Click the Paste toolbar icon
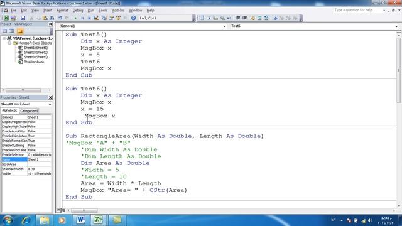This screenshot has height=226, width=402. coord(45,18)
